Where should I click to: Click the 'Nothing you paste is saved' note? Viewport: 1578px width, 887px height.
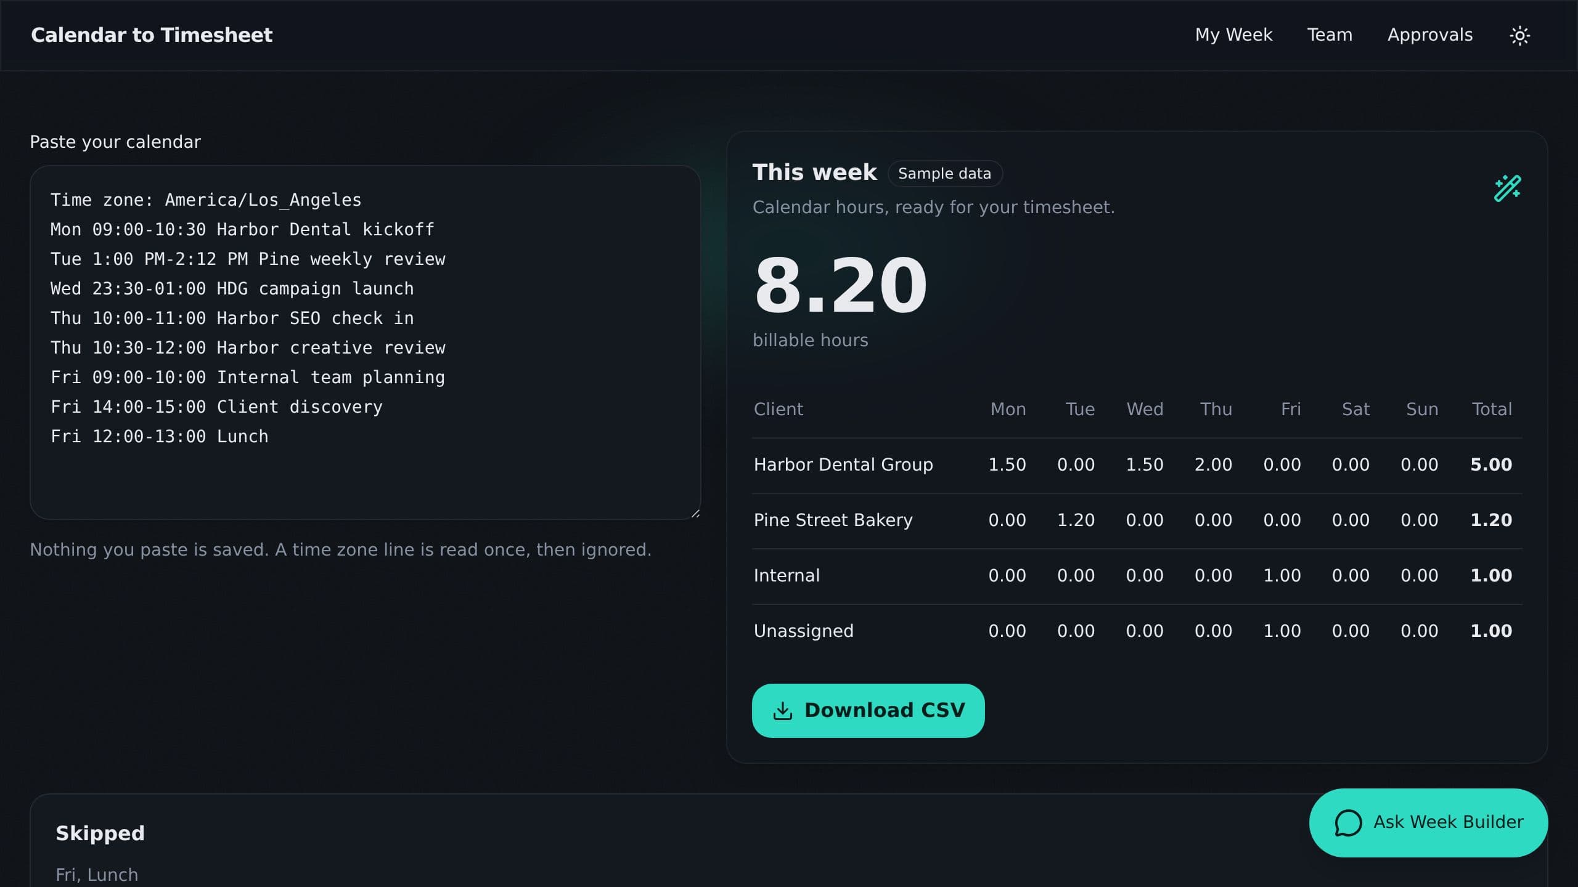340,550
